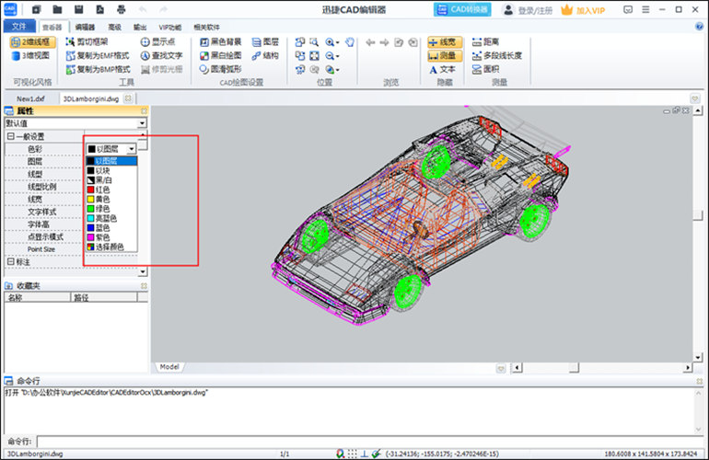
Task: Pick 红色 red color swatch
Action: coord(91,190)
